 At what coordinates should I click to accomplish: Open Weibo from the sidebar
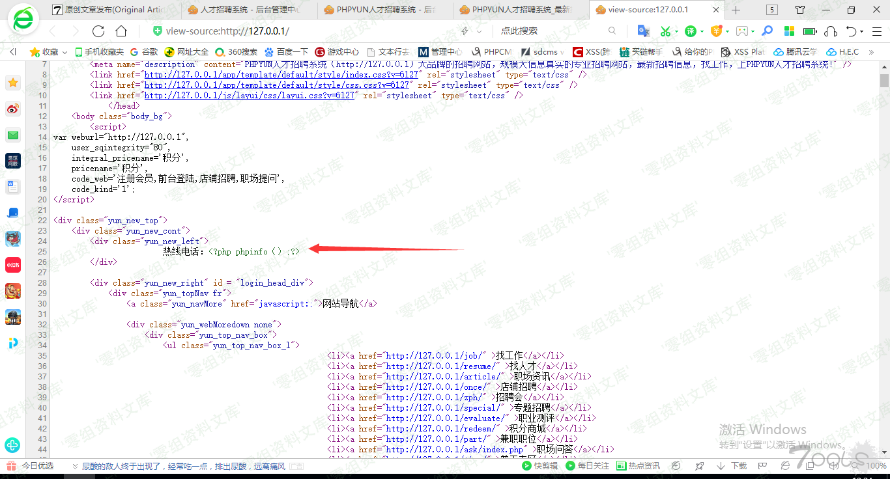[x=13, y=109]
